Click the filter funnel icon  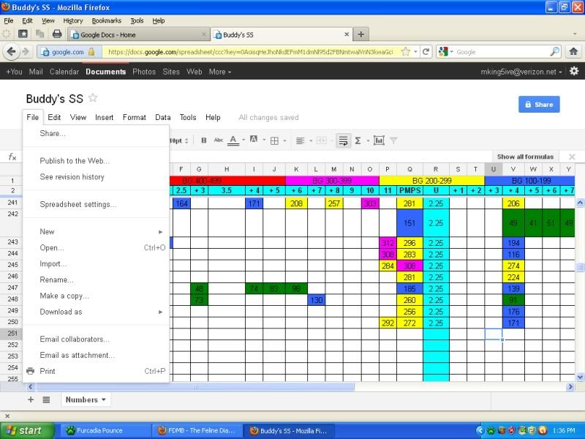pyautogui.click(x=393, y=140)
